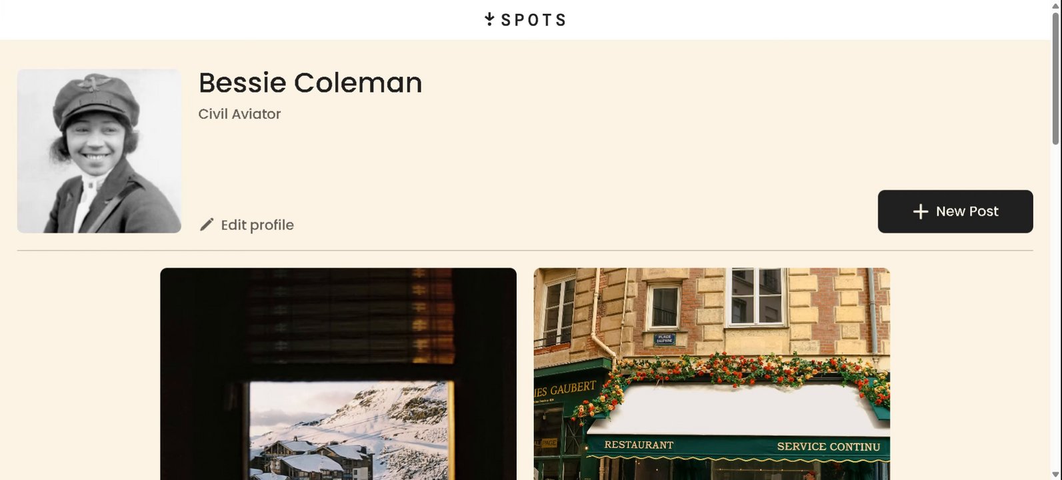Click the New Post button label
1062x480 pixels.
click(x=967, y=211)
